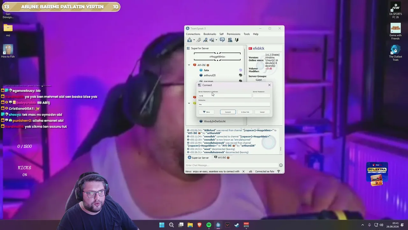Open Spotify from the taskbar
Viewport: 408px width, 230px height.
[x=209, y=225]
